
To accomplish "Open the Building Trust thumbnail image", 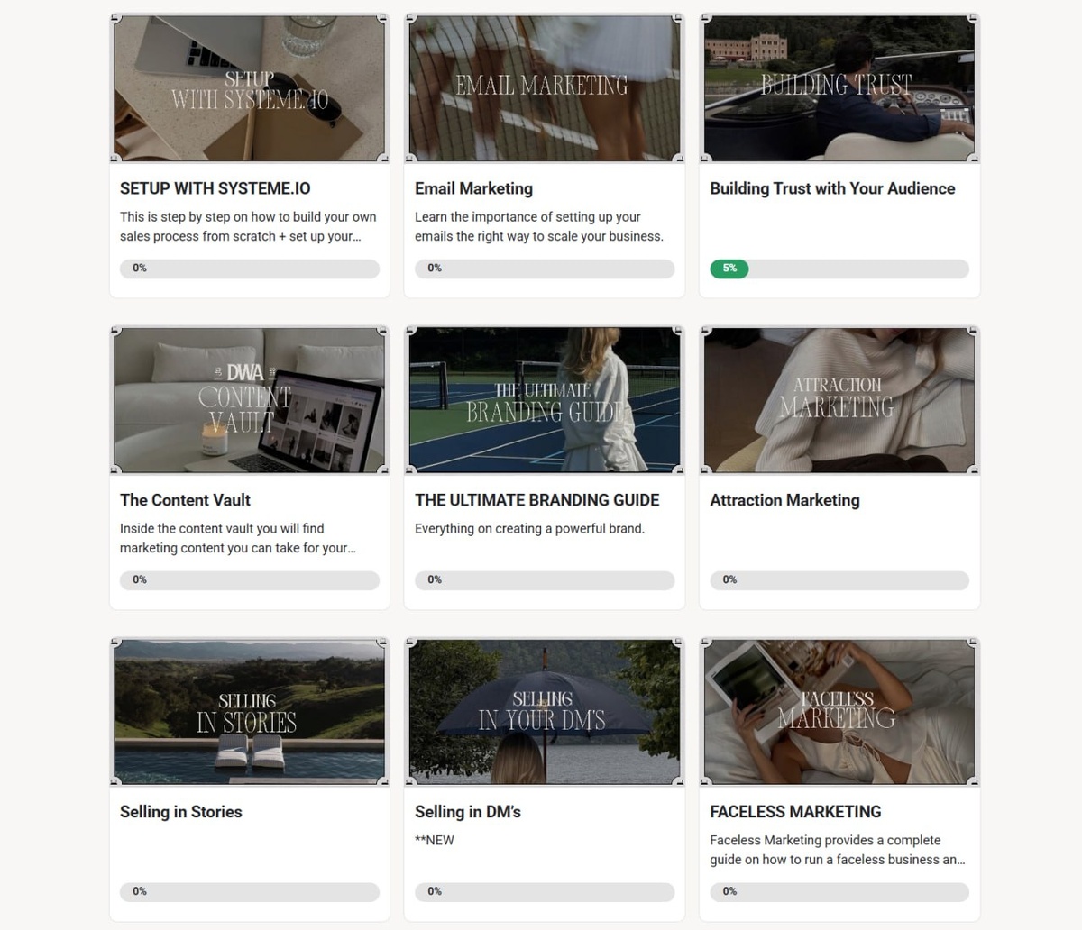I will [839, 88].
